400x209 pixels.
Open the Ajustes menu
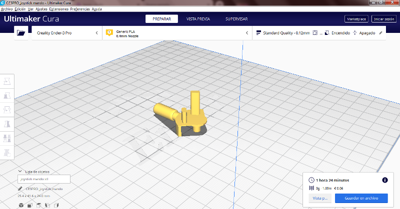(x=41, y=9)
